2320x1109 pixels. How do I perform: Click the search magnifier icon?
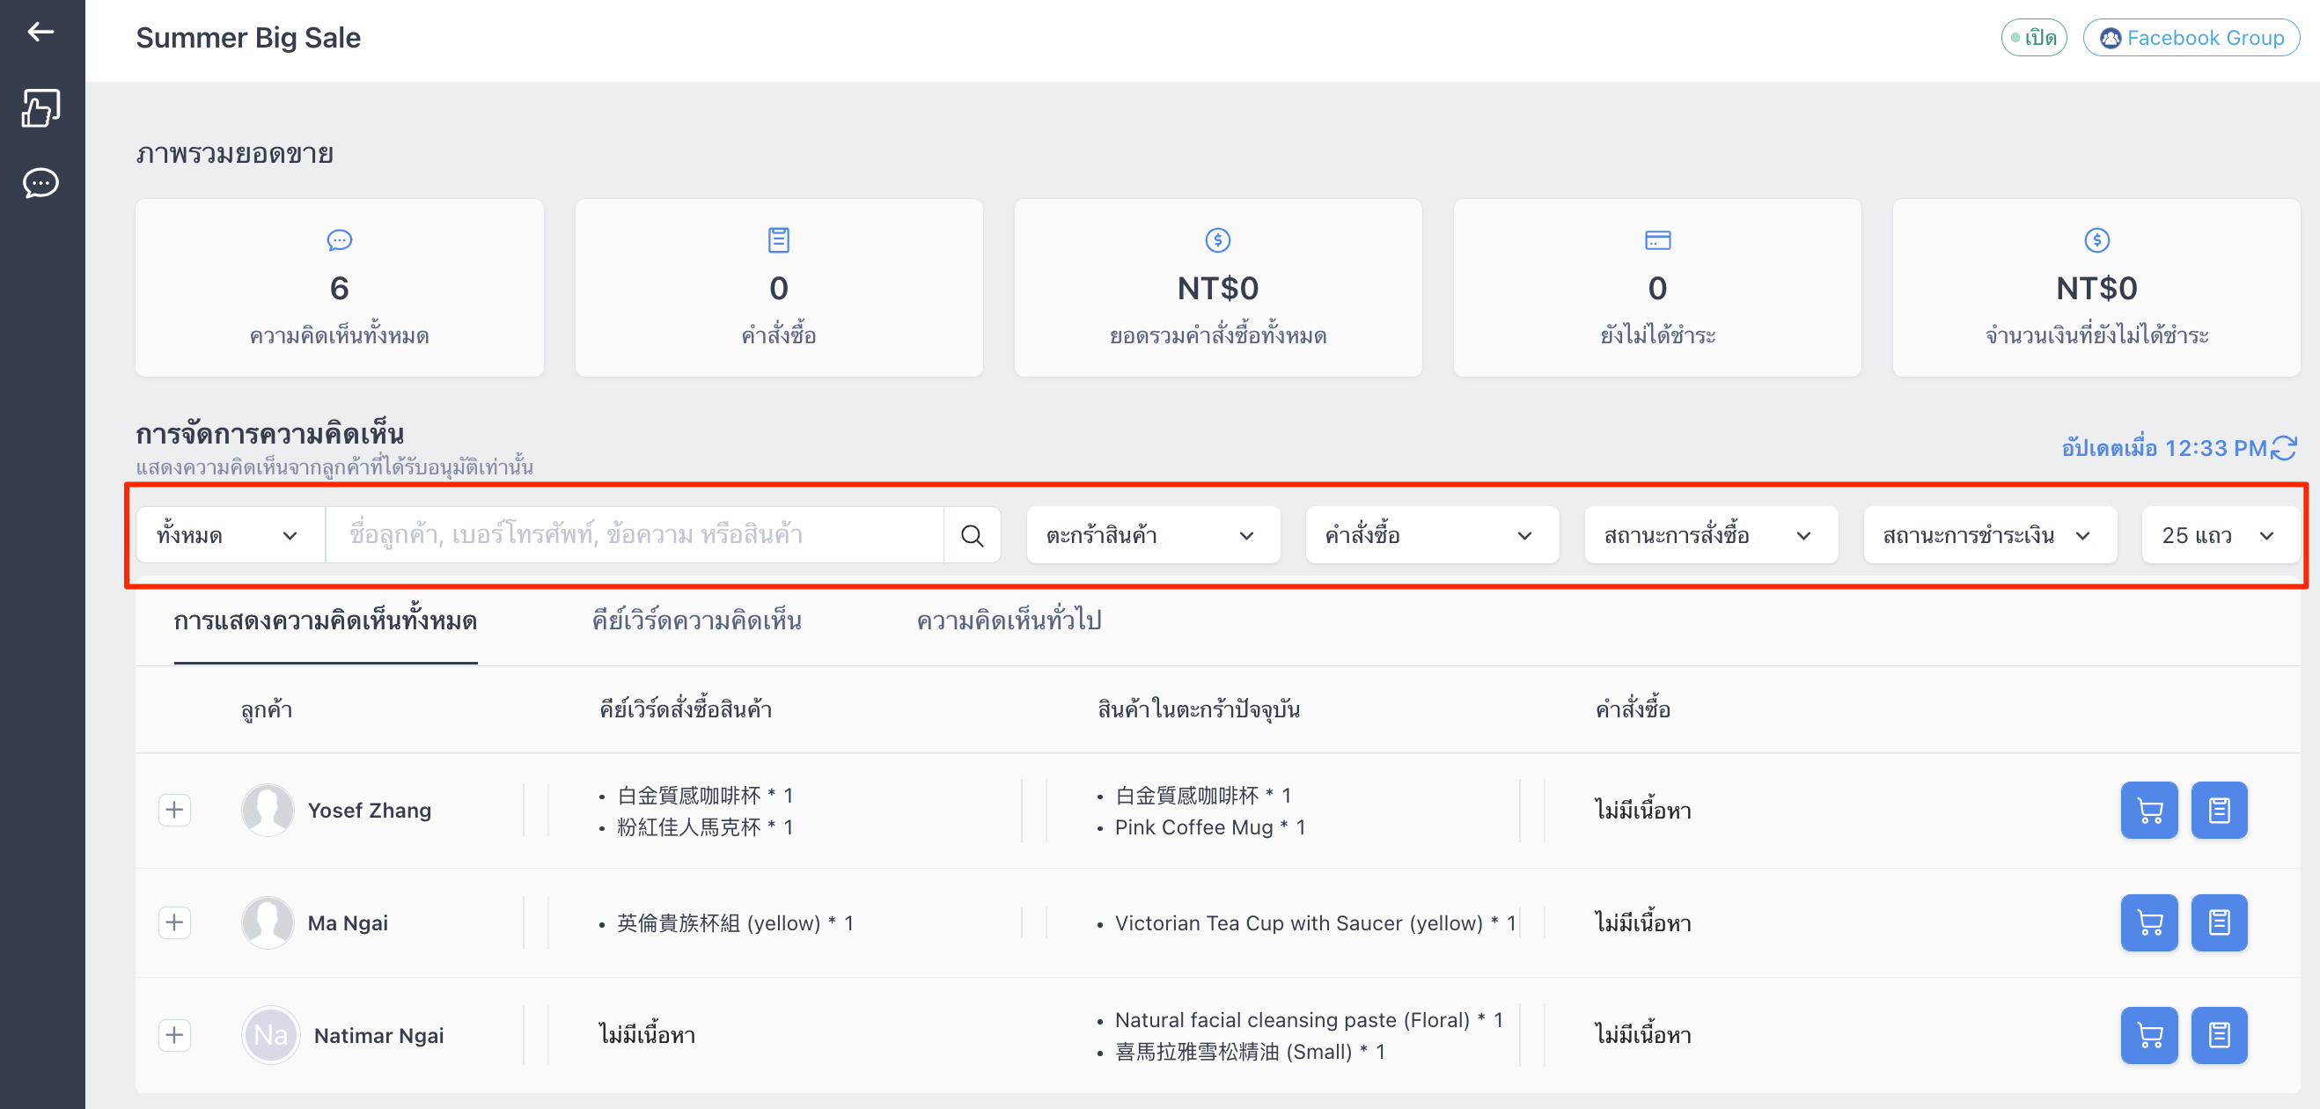(x=972, y=535)
